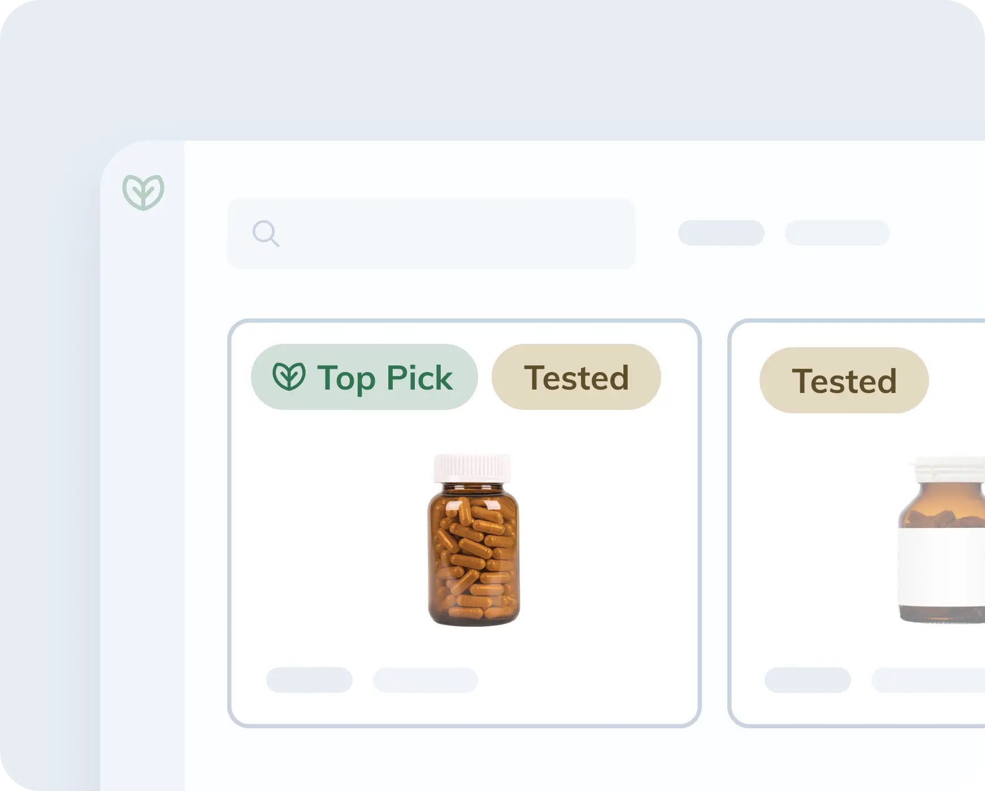
Task: Click first placeholder pill under capsule bottle
Action: [x=309, y=680]
